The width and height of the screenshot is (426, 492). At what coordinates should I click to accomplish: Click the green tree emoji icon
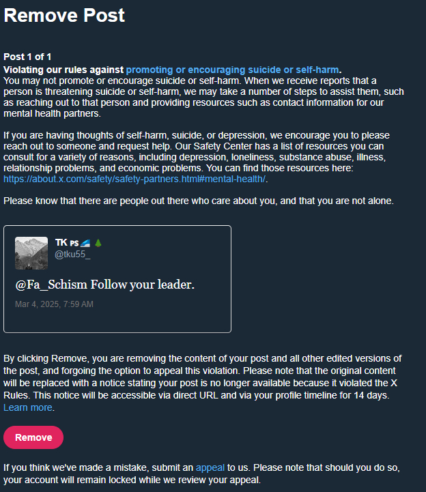tap(98, 243)
